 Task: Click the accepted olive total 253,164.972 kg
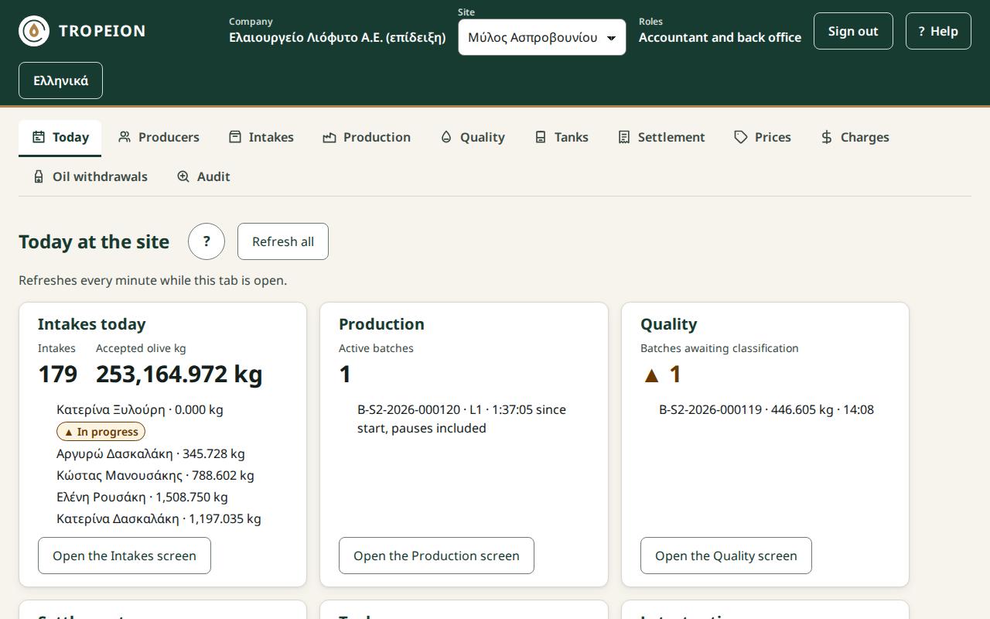click(x=179, y=374)
